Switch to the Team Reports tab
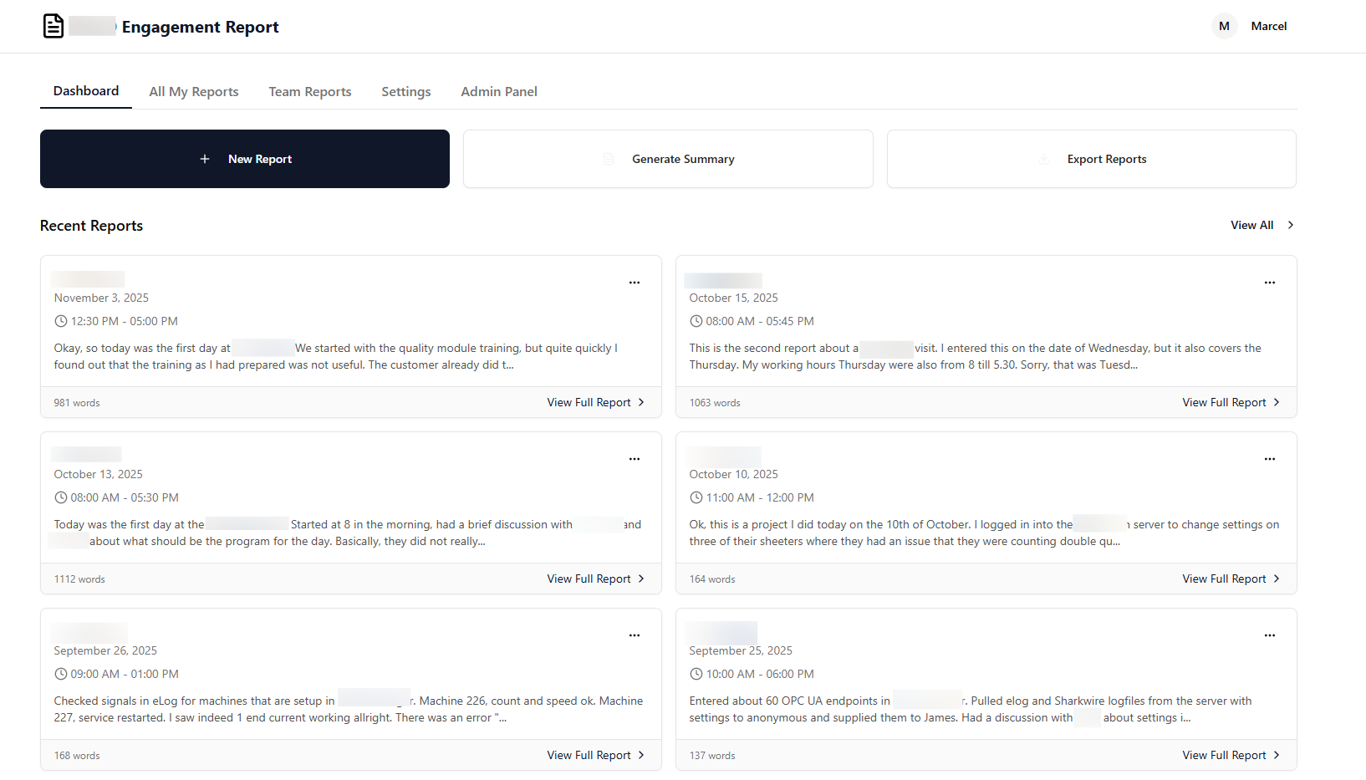This screenshot has width=1366, height=780. click(x=309, y=91)
